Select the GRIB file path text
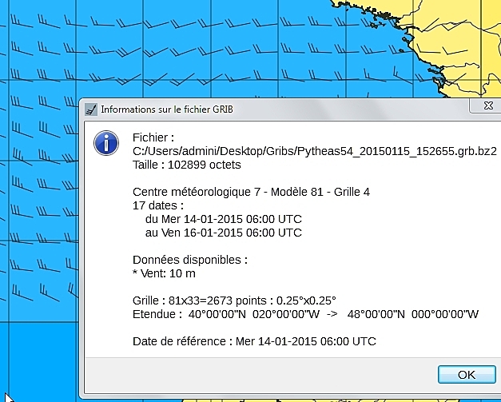The width and height of the screenshot is (501, 402). point(315,151)
